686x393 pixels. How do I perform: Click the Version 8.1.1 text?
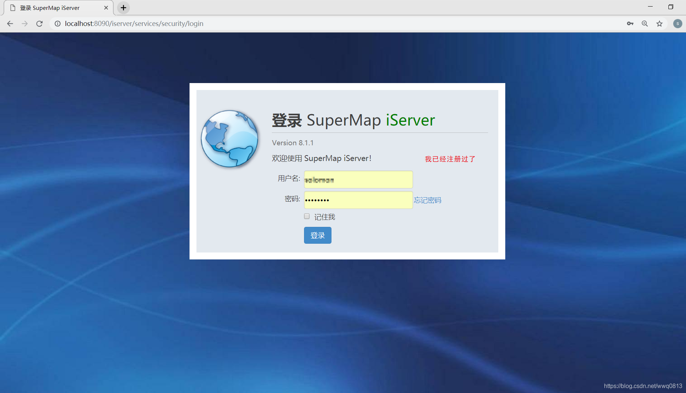(x=293, y=143)
